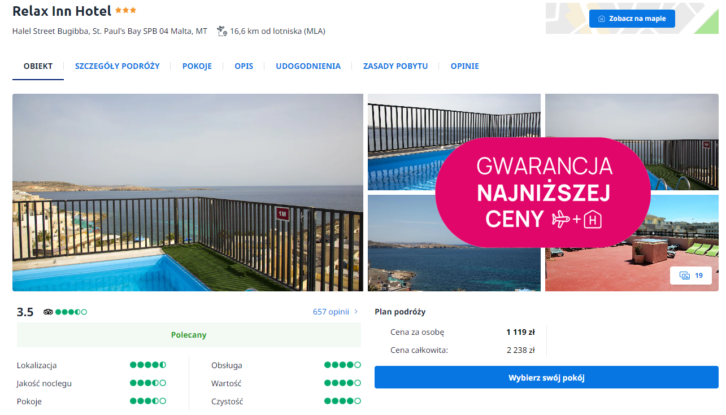Open the SZCZEGÓŁY PODRÓŻY tab
The width and height of the screenshot is (726, 415).
117,66
